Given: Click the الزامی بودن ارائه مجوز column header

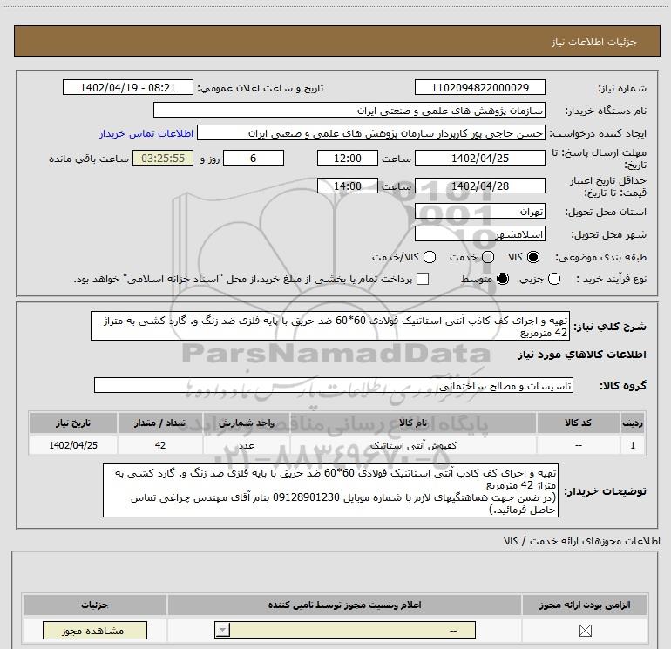Looking at the screenshot, I should click(585, 605).
